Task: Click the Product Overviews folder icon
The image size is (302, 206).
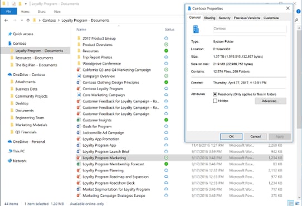Action: (79, 45)
